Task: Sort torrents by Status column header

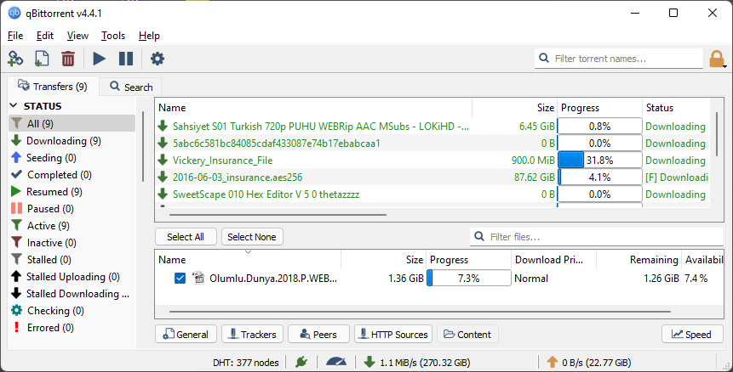Action: [x=676, y=108]
